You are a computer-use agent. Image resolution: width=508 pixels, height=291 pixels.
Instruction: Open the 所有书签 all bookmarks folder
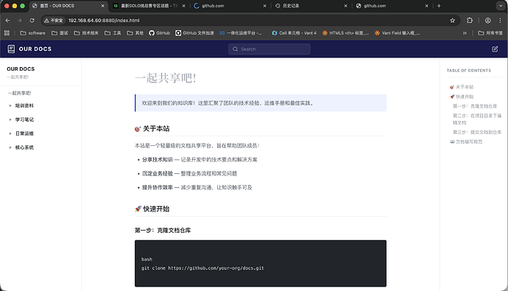click(x=490, y=32)
